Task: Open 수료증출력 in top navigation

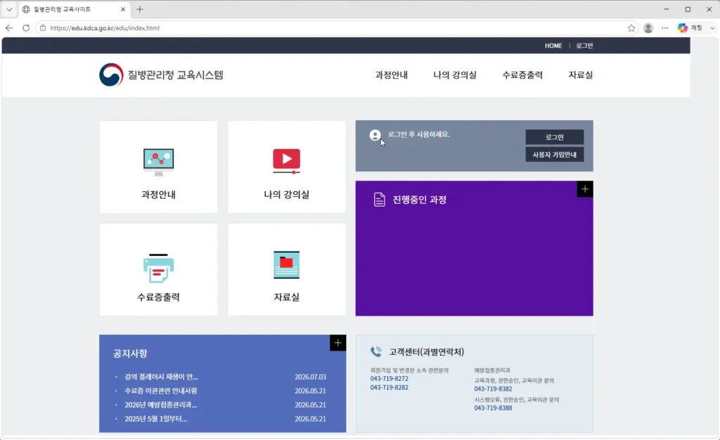Action: pyautogui.click(x=522, y=75)
